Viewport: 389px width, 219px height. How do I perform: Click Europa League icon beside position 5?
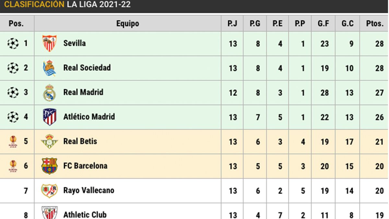(13, 142)
